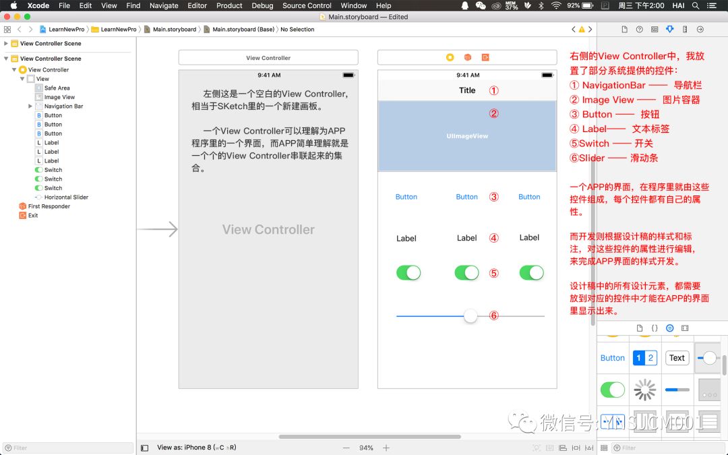Open the Object library in the bottom-right panel
The height and width of the screenshot is (455, 728).
point(669,328)
